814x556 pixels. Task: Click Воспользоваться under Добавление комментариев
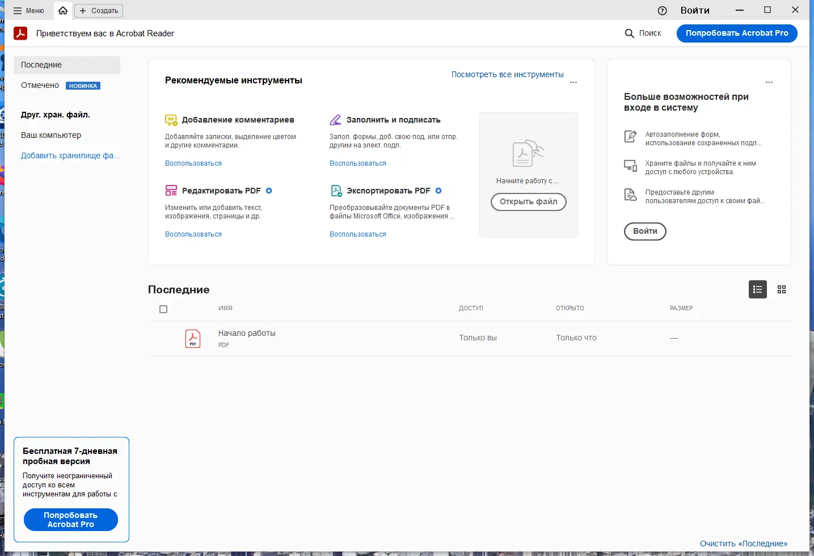pyautogui.click(x=193, y=163)
